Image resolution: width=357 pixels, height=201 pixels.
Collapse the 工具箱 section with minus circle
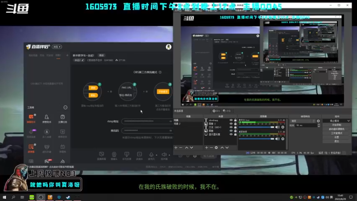point(65,107)
